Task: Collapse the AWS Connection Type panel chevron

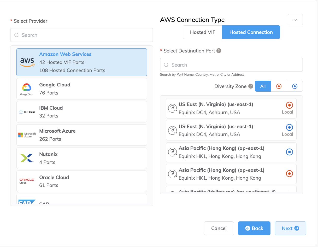Action: 295,20
